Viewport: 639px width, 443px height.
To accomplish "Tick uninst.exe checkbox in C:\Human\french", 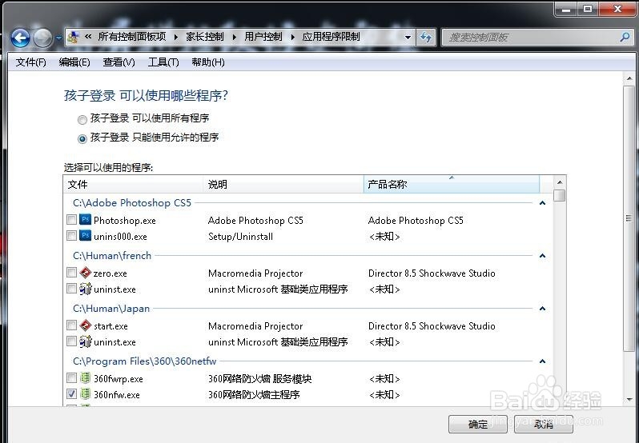I will coord(72,289).
